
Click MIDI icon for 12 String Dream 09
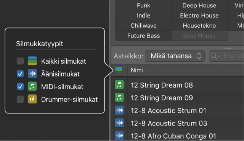click(119, 97)
